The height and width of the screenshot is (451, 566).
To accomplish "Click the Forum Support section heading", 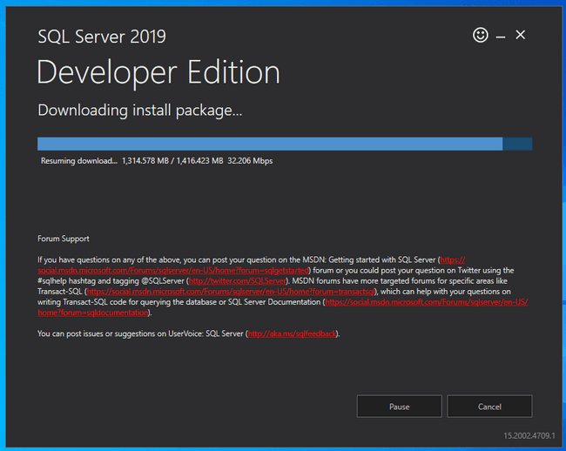I will pos(64,239).
